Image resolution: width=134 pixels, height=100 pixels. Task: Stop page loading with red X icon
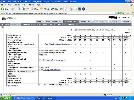[19, 9]
